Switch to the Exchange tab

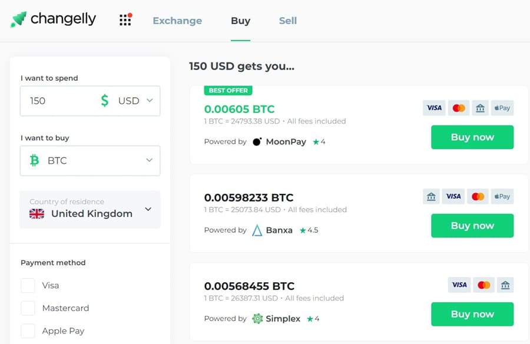[x=177, y=21]
